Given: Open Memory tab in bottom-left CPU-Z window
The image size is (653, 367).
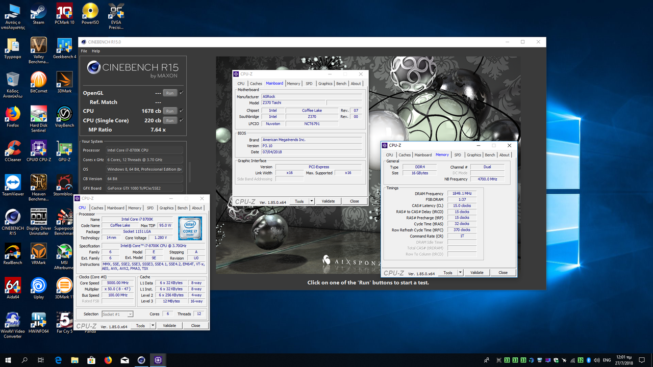Looking at the screenshot, I should pos(135,208).
